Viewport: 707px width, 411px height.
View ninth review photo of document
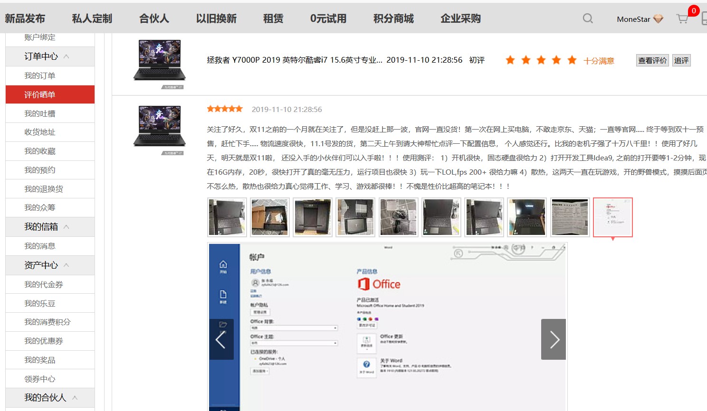(570, 217)
